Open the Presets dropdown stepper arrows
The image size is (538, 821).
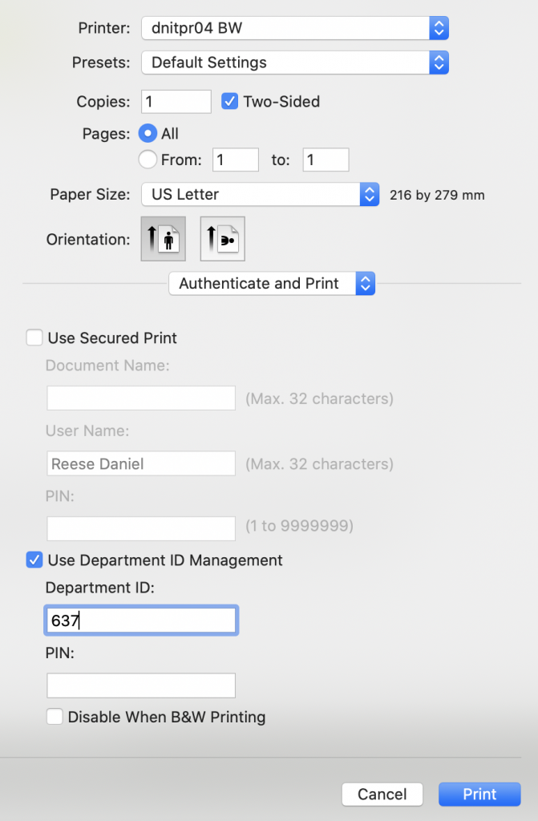439,63
